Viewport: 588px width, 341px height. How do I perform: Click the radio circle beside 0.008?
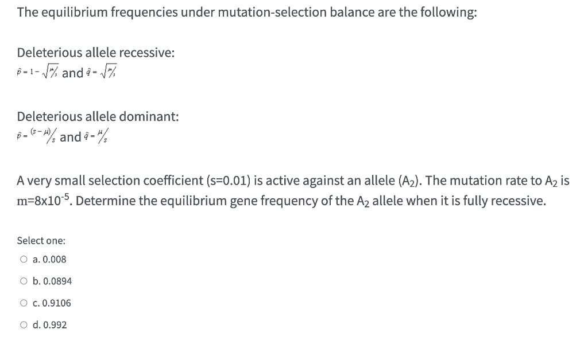24,259
